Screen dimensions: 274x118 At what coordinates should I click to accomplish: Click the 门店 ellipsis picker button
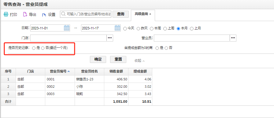tap(110, 38)
